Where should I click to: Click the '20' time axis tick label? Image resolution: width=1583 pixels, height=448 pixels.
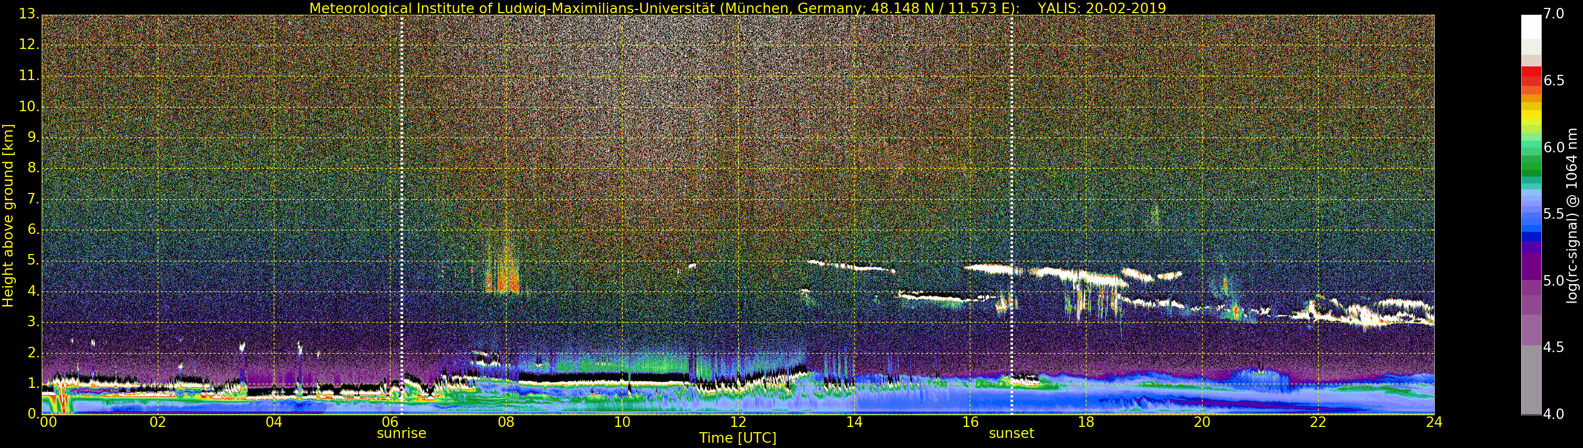1202,422
